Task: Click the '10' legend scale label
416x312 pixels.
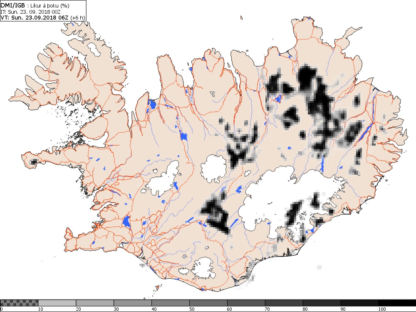Action: (41, 309)
